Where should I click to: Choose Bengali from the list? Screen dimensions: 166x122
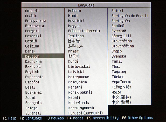[x=32, y=31]
